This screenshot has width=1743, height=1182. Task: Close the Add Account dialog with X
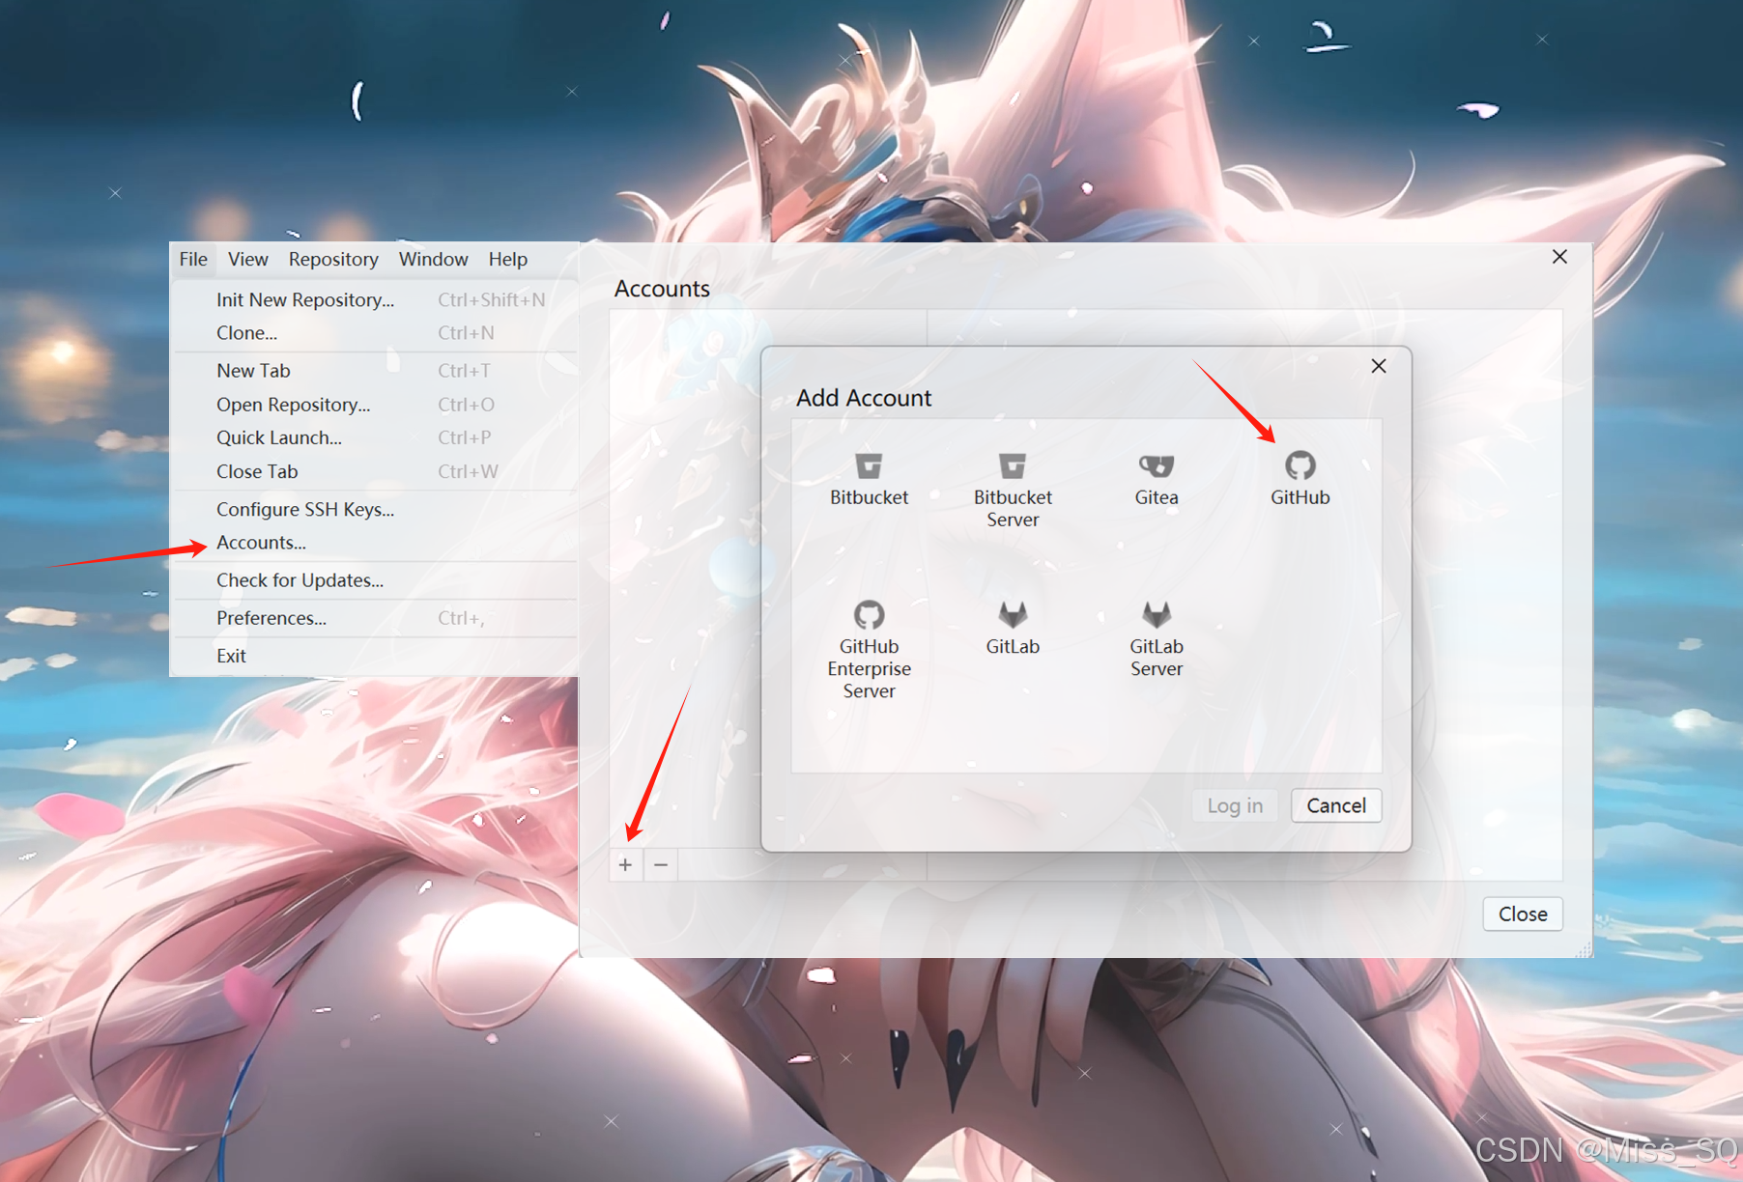(1379, 366)
